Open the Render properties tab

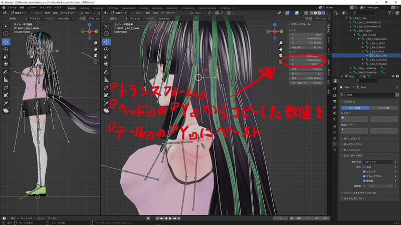(335, 95)
